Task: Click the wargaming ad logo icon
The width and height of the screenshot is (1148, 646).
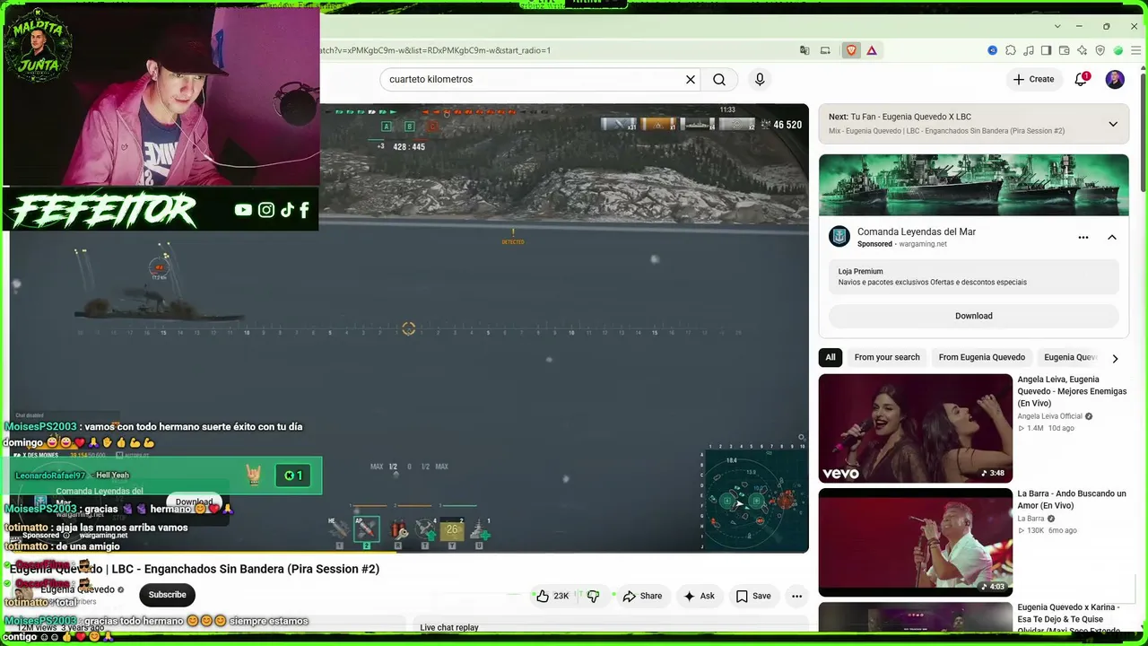Action: (839, 237)
